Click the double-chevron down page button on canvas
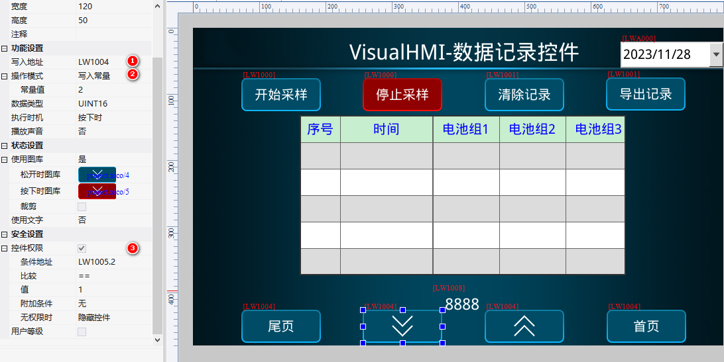This screenshot has width=724, height=362. [402, 326]
